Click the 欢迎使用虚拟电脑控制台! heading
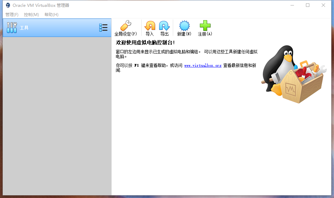The width and height of the screenshot is (334, 198). point(145,43)
